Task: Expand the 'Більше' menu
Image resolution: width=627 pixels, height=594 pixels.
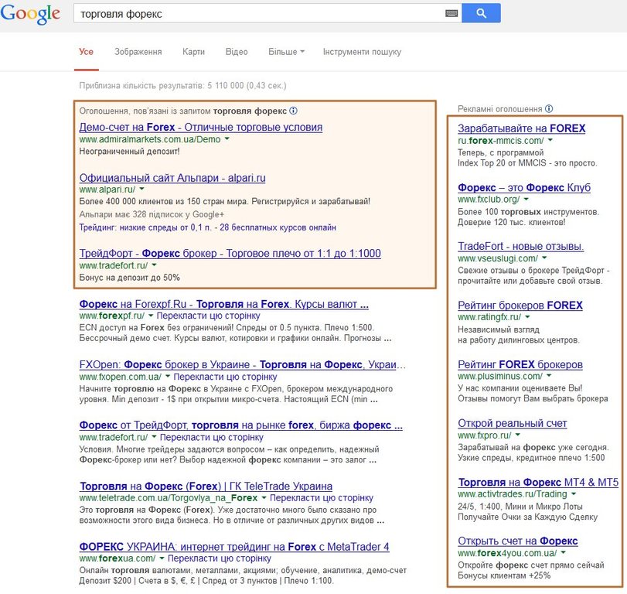Action: tap(286, 52)
